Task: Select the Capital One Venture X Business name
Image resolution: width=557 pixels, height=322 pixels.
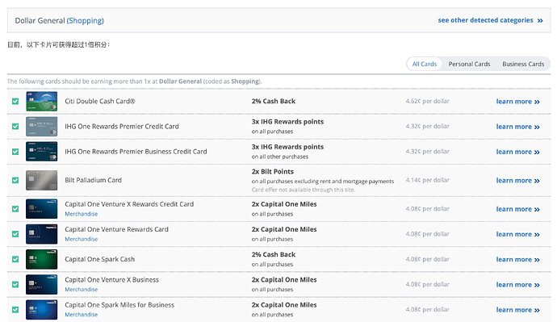Action: click(111, 280)
